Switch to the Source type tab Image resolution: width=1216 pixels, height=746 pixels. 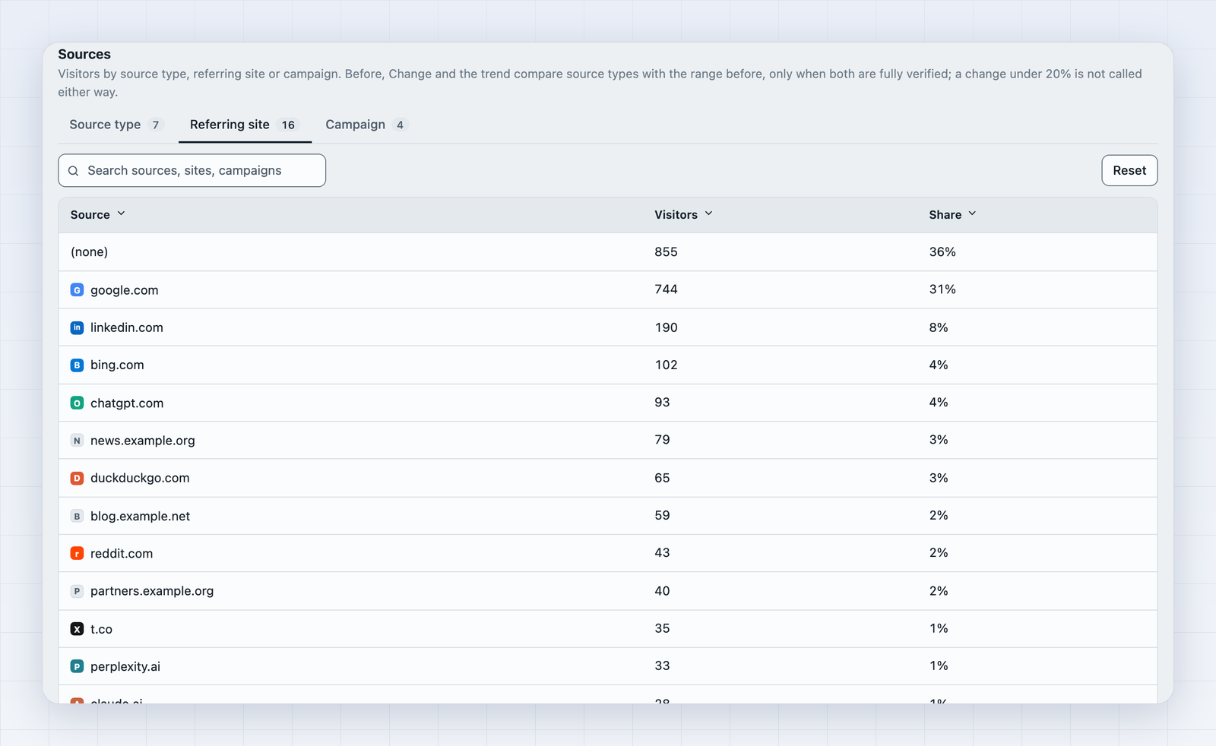tap(116, 125)
